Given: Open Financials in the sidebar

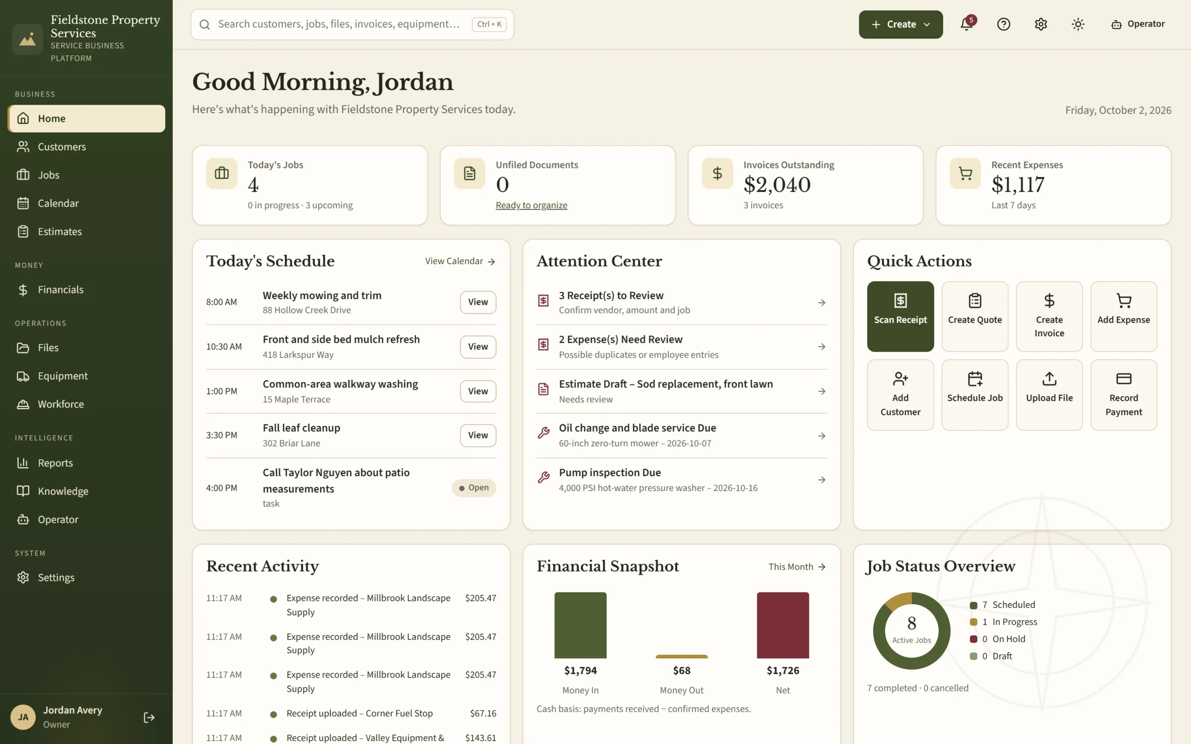Looking at the screenshot, I should pos(87,289).
